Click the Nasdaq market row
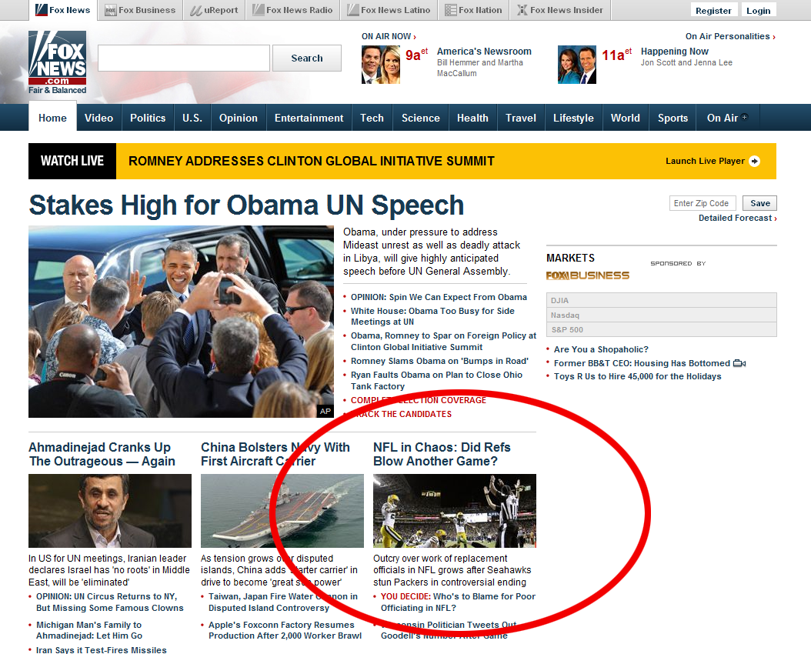 pos(662,315)
